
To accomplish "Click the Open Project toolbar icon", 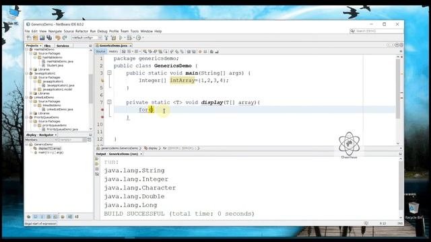I will [x=42, y=38].
